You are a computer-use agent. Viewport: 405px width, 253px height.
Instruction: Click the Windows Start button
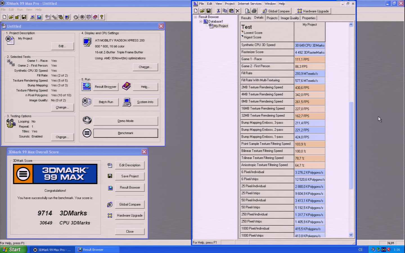click(13, 249)
